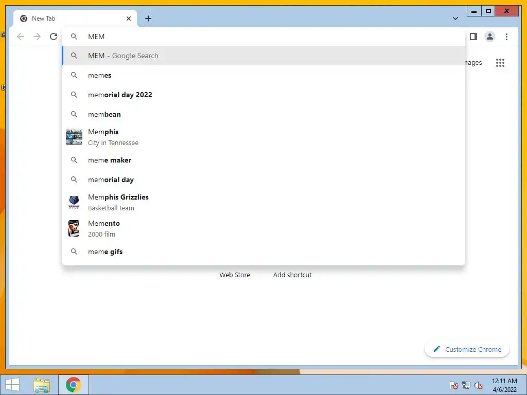Click the Chrome taskbar icon
The height and width of the screenshot is (395, 527).
point(73,385)
